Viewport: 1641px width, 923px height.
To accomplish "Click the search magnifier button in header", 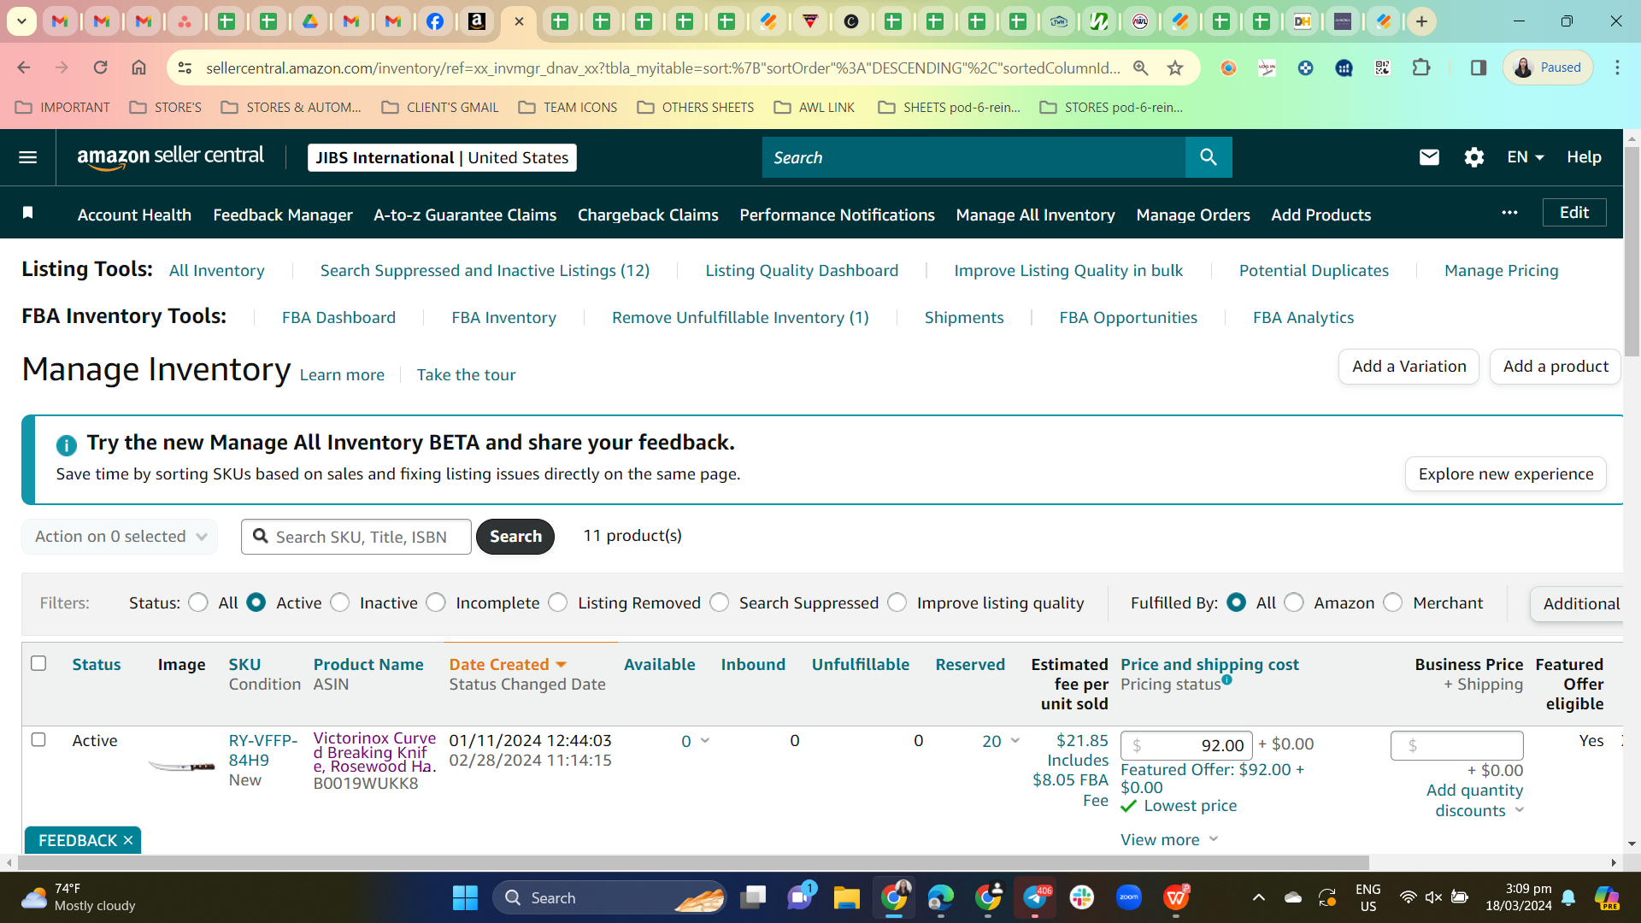I will [x=1209, y=157].
